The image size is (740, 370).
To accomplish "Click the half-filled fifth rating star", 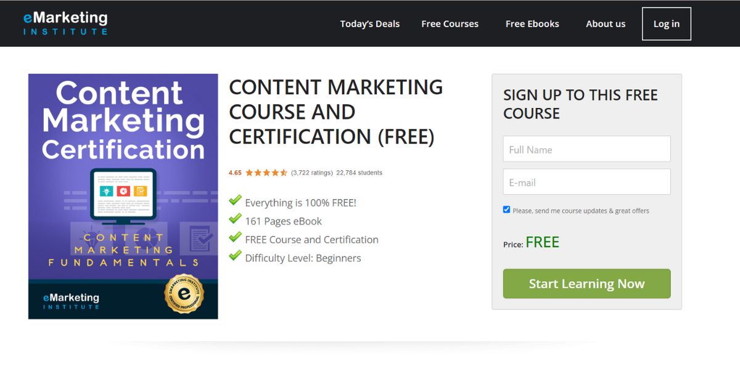I will (284, 173).
